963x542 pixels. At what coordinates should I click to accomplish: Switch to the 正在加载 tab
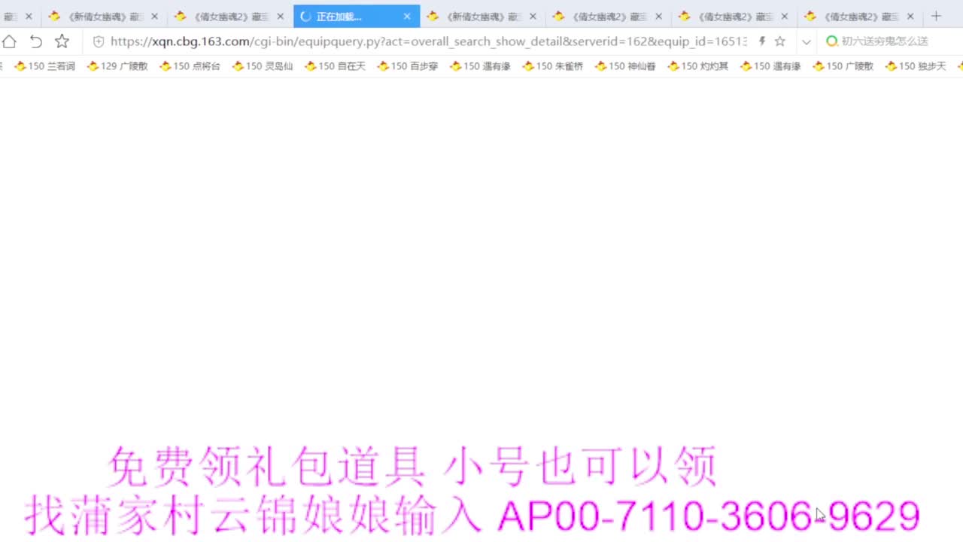pyautogui.click(x=354, y=16)
